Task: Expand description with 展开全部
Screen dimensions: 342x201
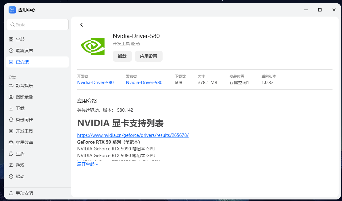Action: click(88, 164)
